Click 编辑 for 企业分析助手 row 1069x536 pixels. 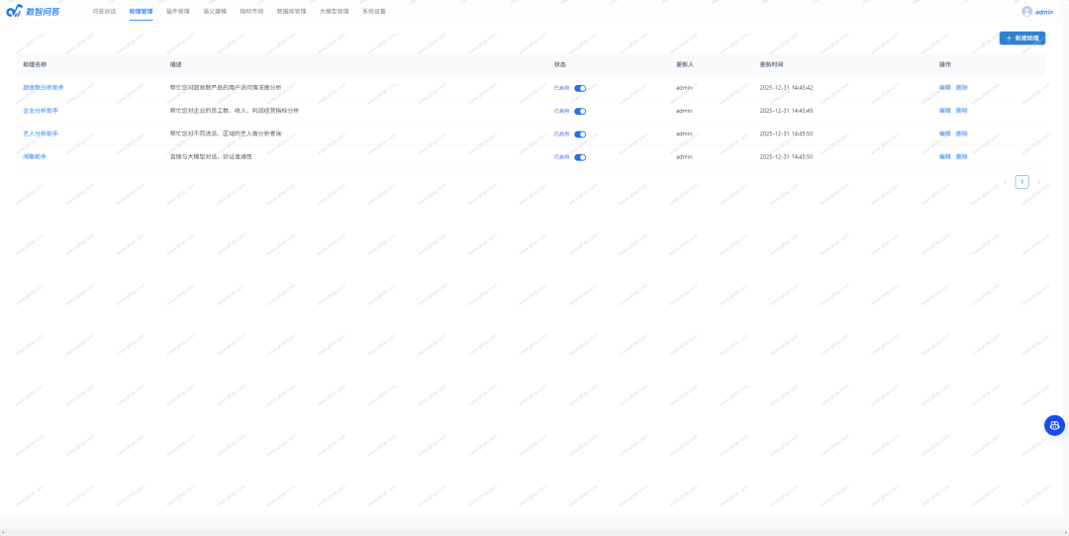point(944,111)
